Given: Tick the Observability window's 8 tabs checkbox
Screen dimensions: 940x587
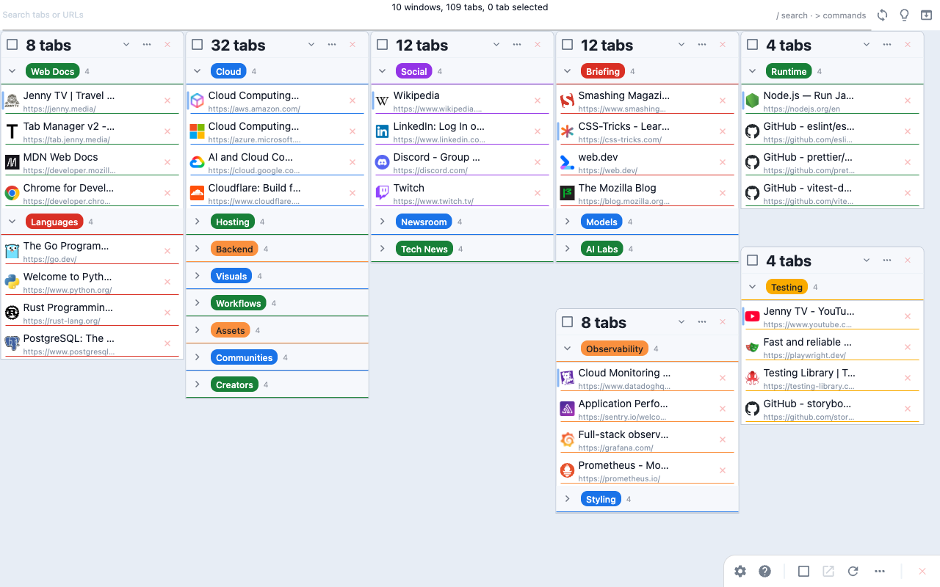Looking at the screenshot, I should [x=567, y=322].
